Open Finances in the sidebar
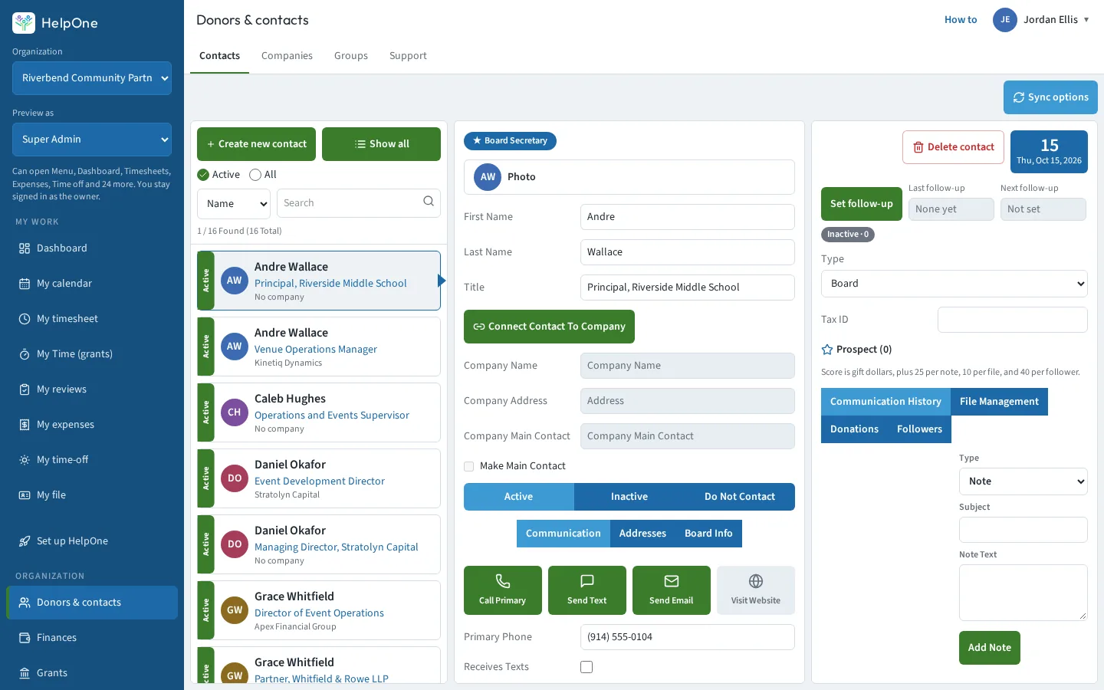 (x=92, y=638)
